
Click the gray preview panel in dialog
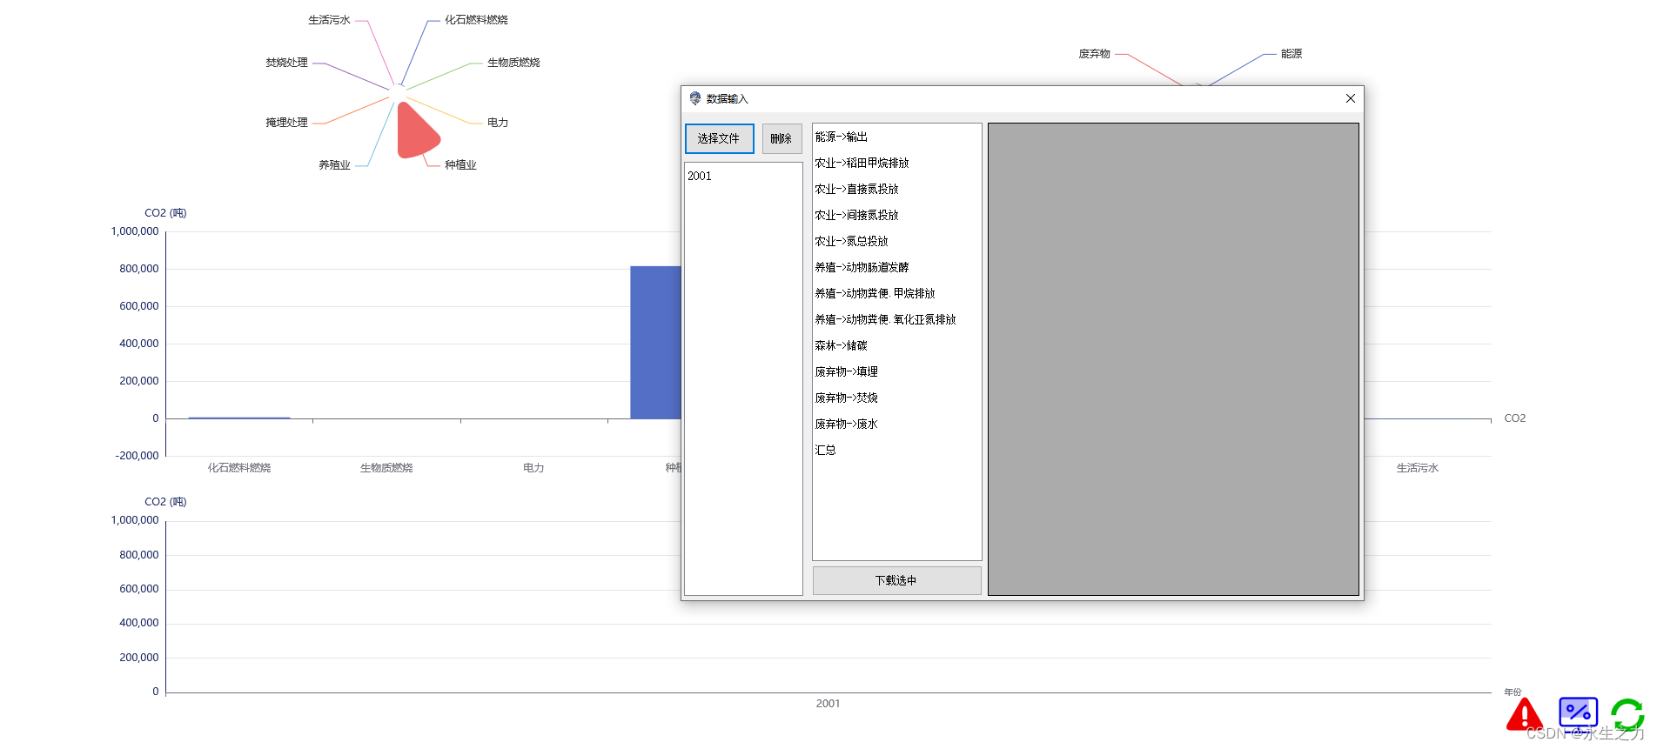click(x=1173, y=359)
